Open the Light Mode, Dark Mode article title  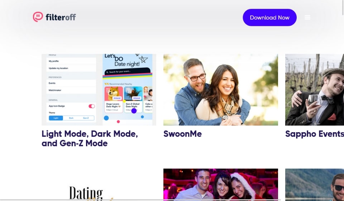coord(90,138)
